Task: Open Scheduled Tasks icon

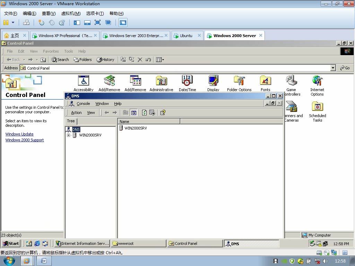Action: point(318,111)
